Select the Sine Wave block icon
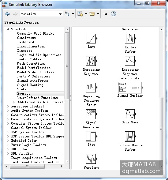Screen dimensions: 168x180 point(130,114)
